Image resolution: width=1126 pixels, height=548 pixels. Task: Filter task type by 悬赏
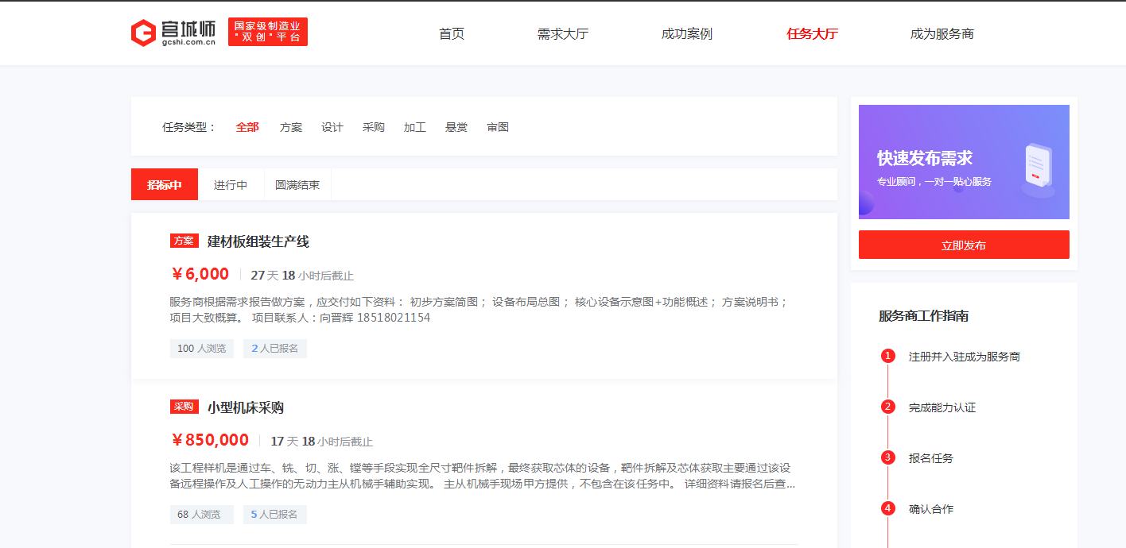(456, 127)
